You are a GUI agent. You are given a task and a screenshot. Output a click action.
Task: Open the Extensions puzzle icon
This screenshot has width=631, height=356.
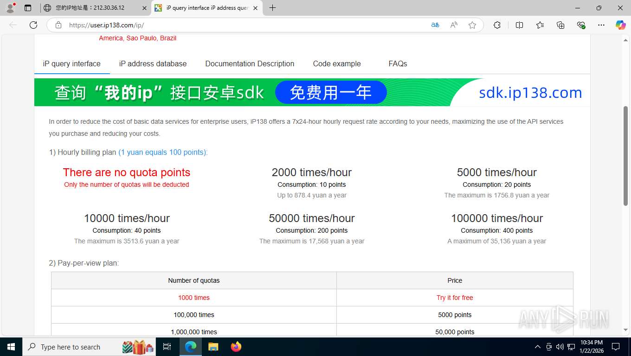point(497,25)
